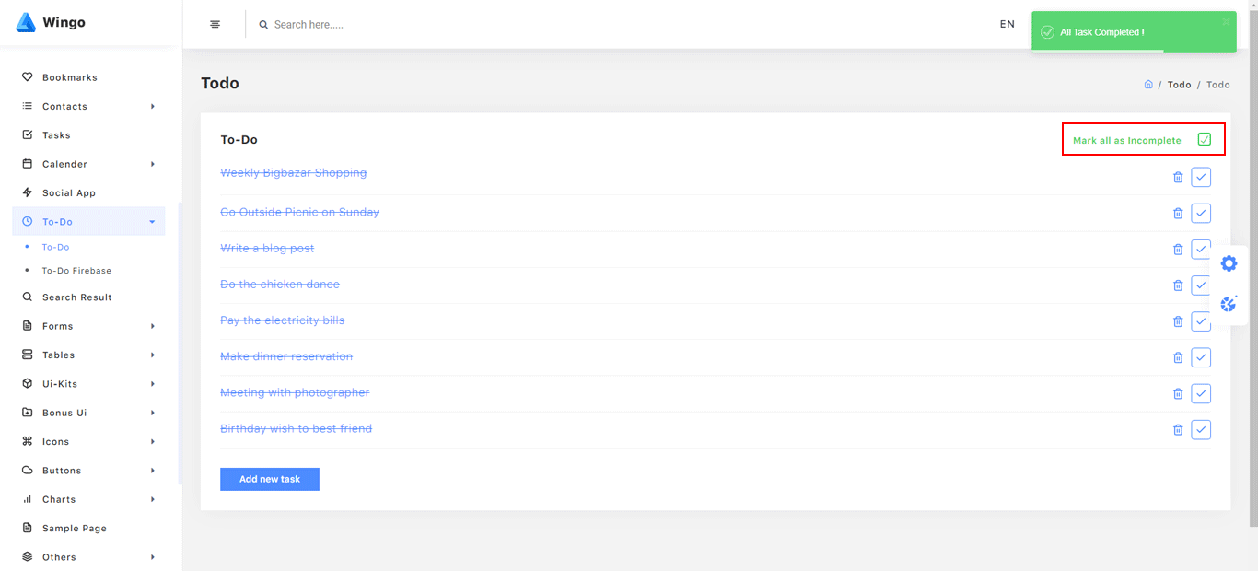1258x571 pixels.
Task: Uncheck the Pay the electricity bills task
Action: click(x=1201, y=321)
